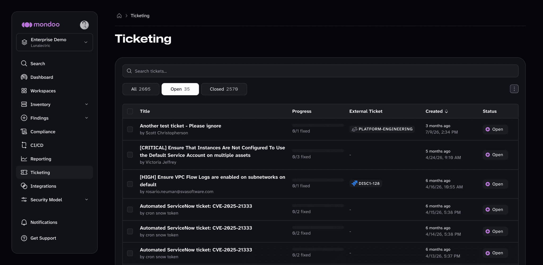The height and width of the screenshot is (265, 543).
Task: Click the 0/3 fixed progress bar
Action: tap(318, 151)
